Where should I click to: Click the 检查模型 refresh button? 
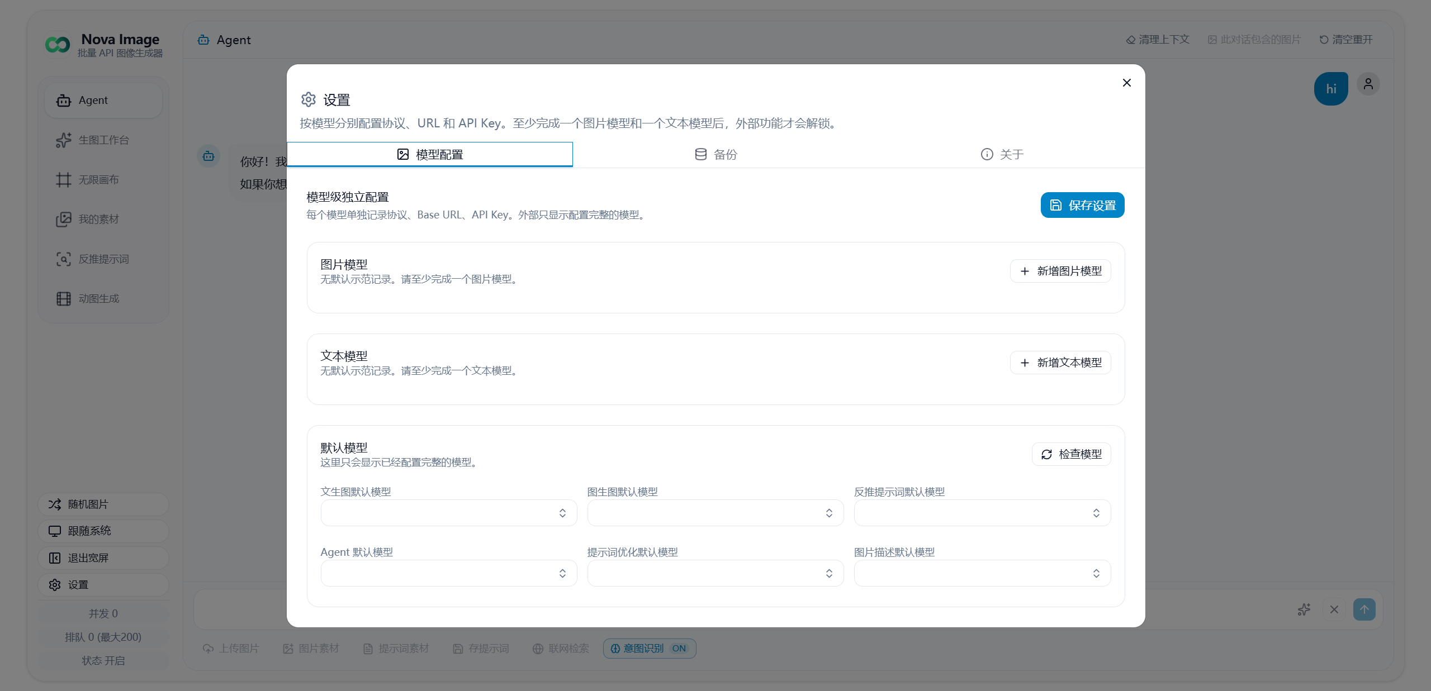pyautogui.click(x=1071, y=454)
